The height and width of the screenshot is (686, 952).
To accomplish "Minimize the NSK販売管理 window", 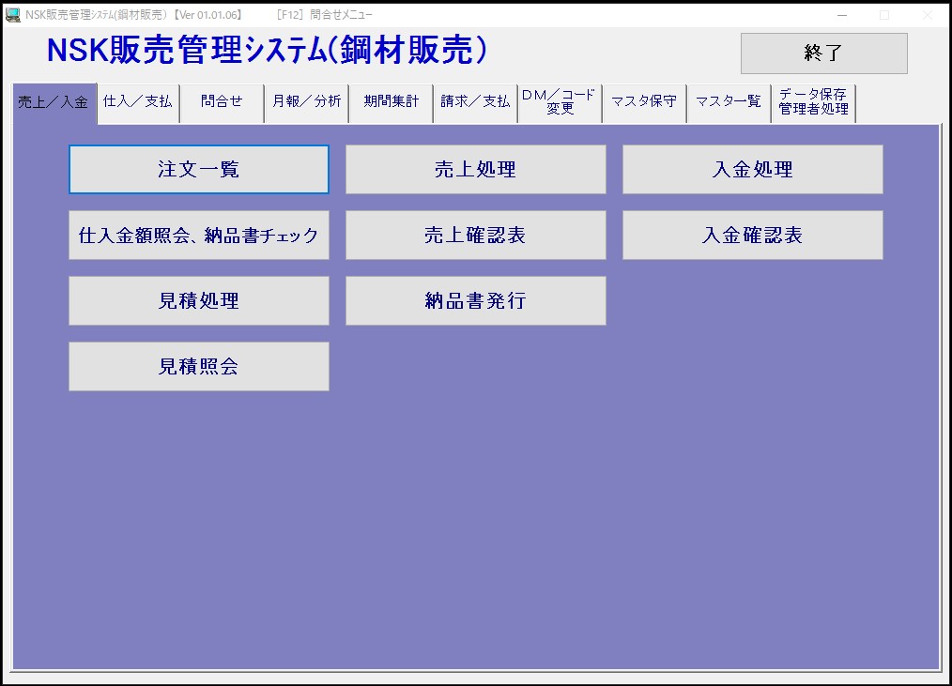I will [x=842, y=15].
